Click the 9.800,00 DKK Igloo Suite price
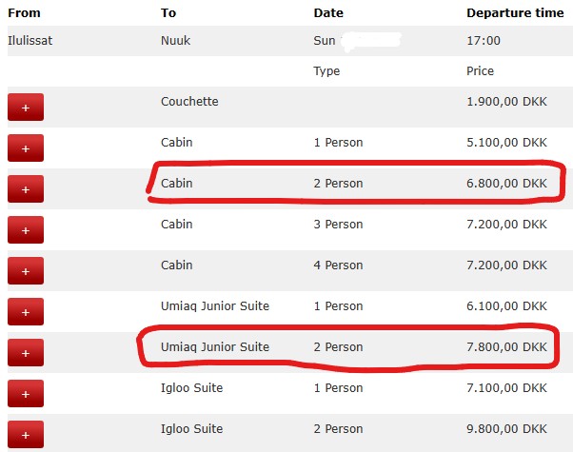The height and width of the screenshot is (452, 573). coord(507,428)
